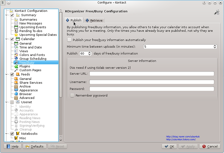Screen dimensions: 224x153
Task: Click the Group Scheduling globe icon
Action: point(16,58)
